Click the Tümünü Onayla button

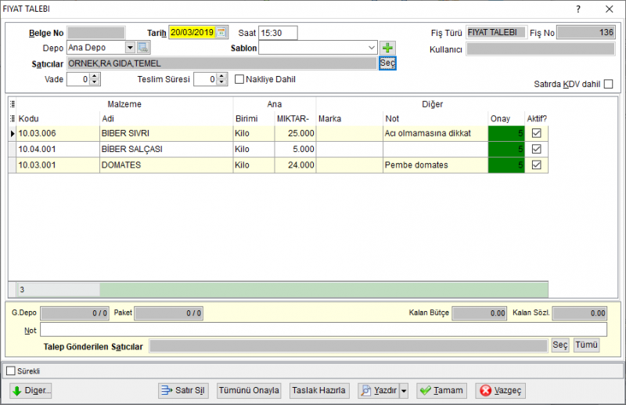(x=249, y=390)
